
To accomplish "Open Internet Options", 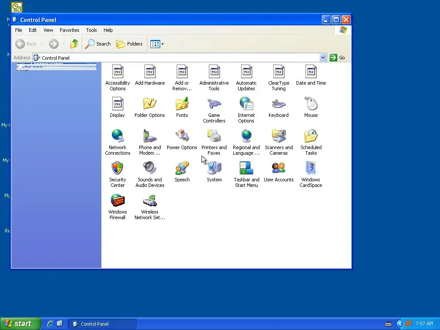I will [x=246, y=104].
